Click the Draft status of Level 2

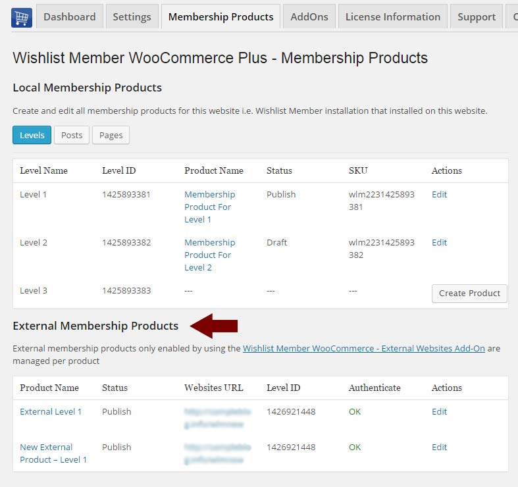click(x=277, y=242)
